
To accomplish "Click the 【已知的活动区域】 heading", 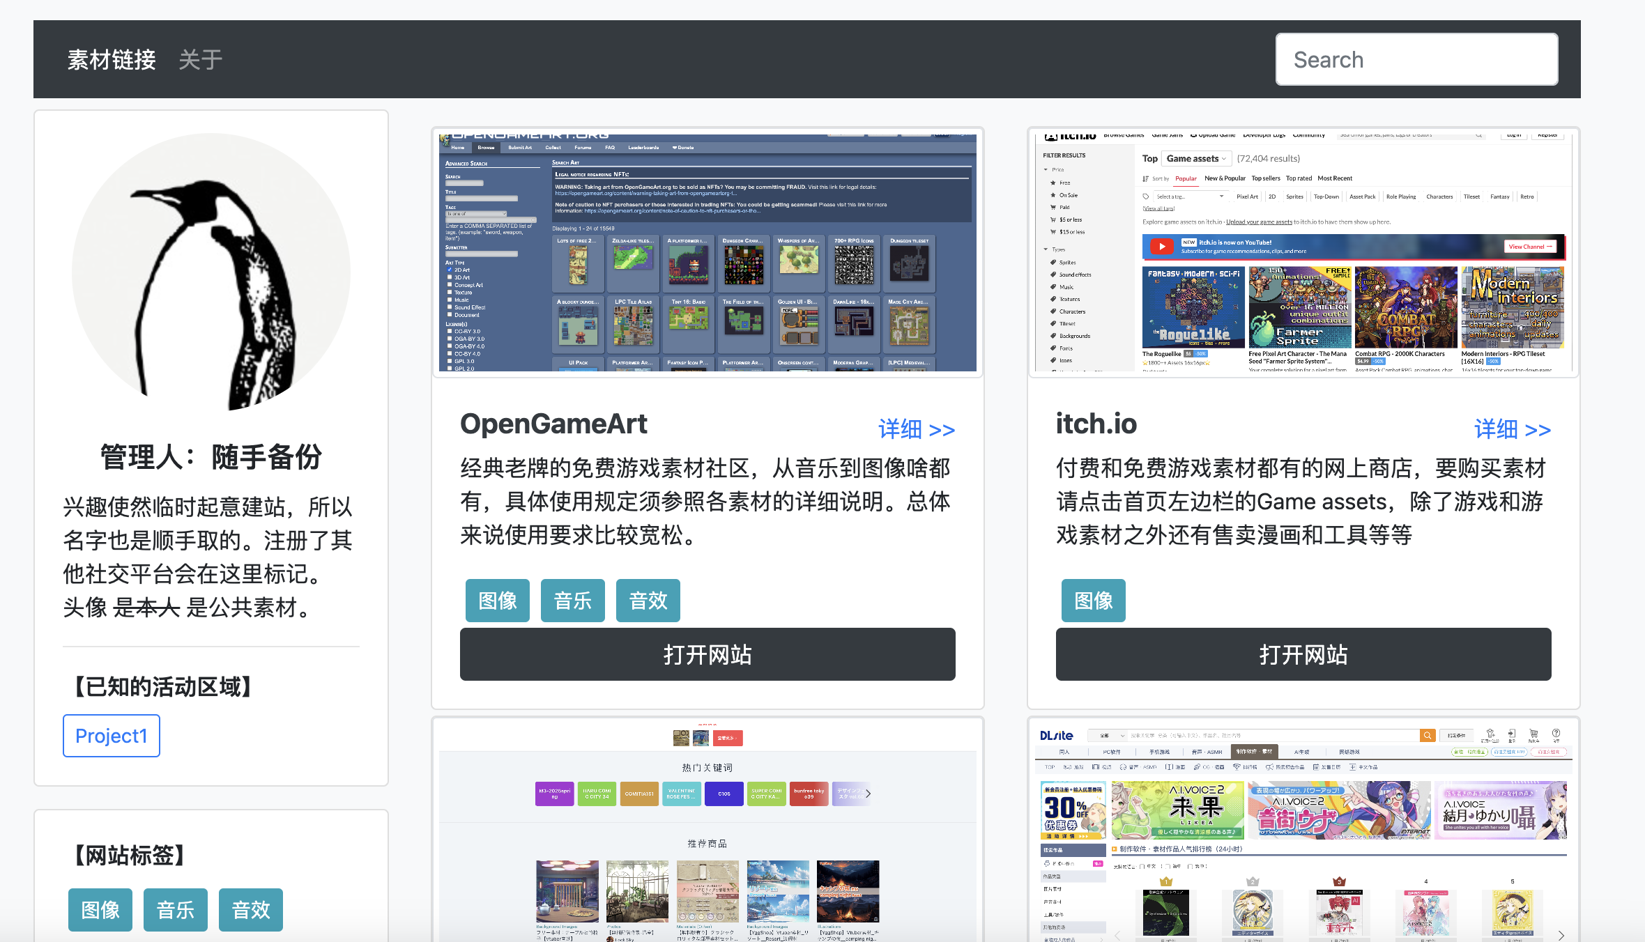I will coord(164,687).
